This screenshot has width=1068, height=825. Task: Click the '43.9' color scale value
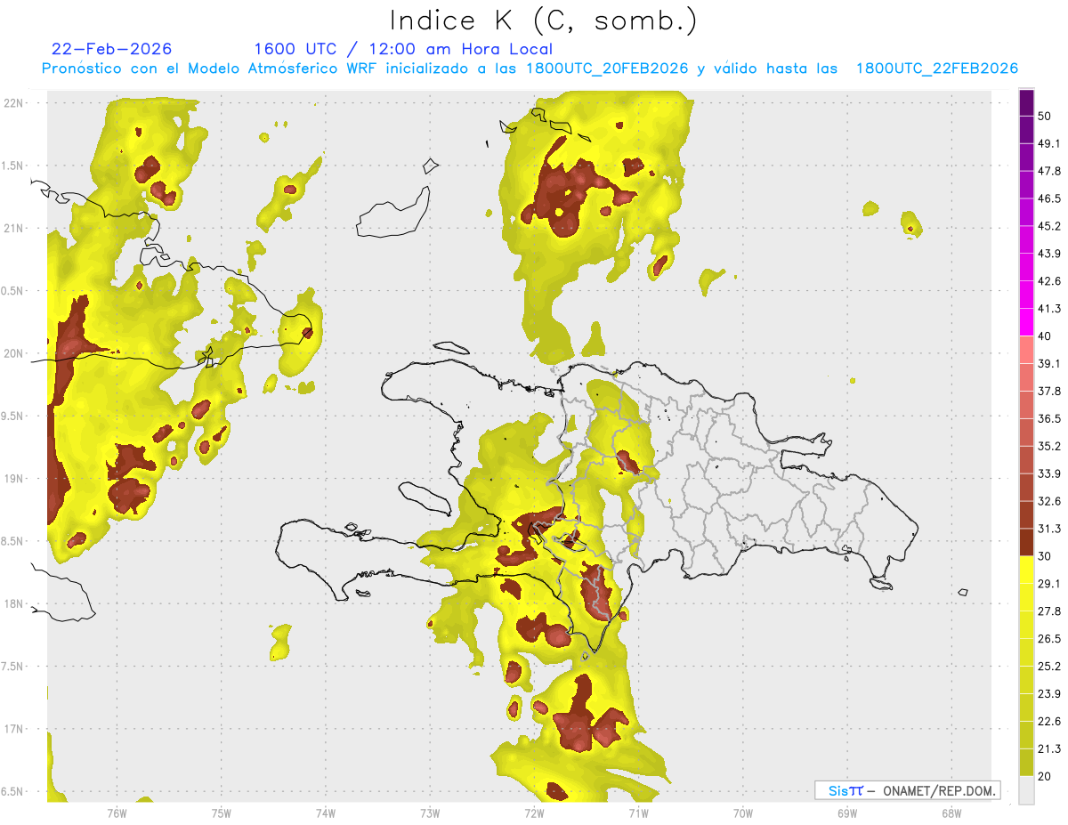click(1049, 254)
